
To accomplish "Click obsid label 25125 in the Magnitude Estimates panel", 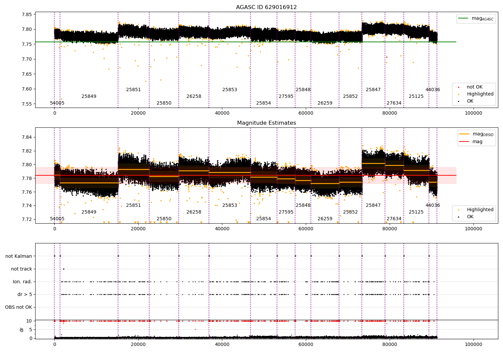I will (416, 212).
